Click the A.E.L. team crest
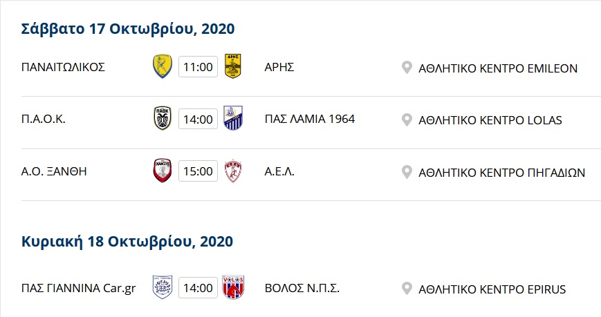The image size is (601, 317). 233,171
